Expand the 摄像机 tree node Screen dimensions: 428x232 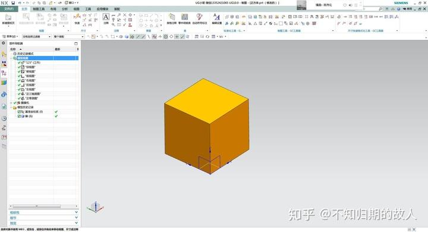[x=11, y=103]
